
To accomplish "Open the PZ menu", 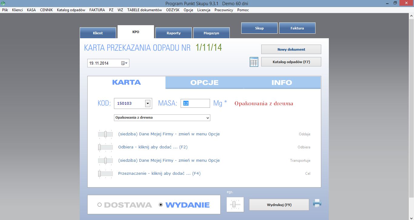I will (111, 10).
